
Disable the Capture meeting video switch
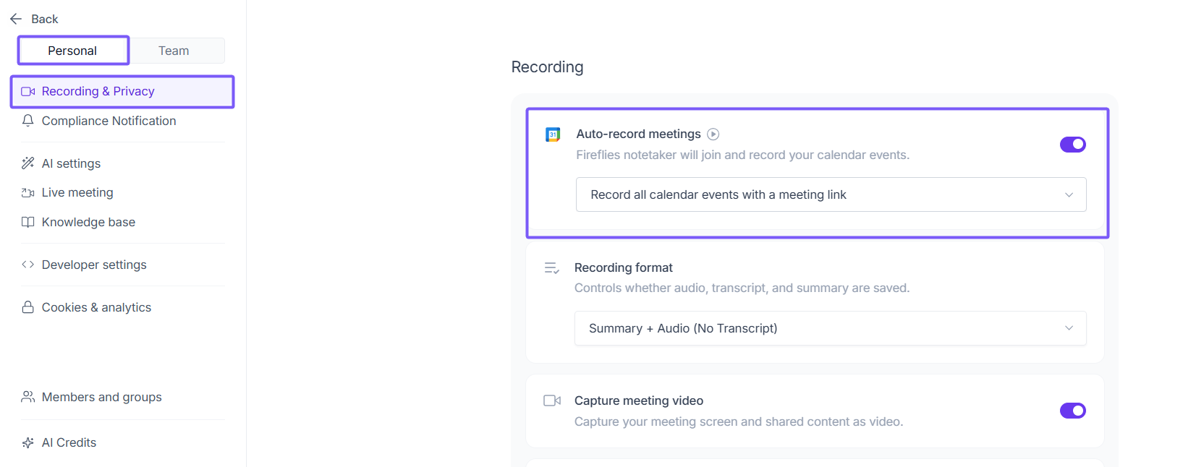pyautogui.click(x=1072, y=411)
